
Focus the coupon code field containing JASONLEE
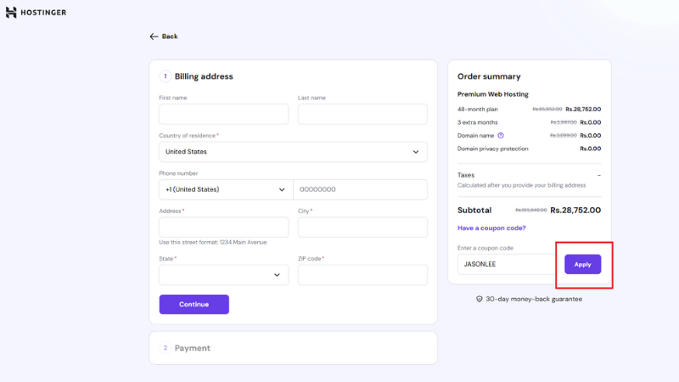pos(507,264)
